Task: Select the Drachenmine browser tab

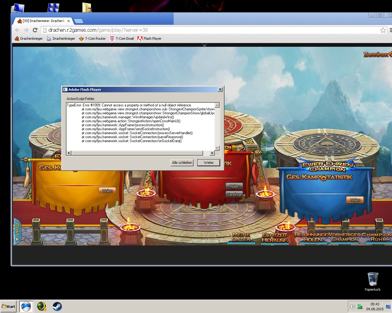Action: click(43, 21)
